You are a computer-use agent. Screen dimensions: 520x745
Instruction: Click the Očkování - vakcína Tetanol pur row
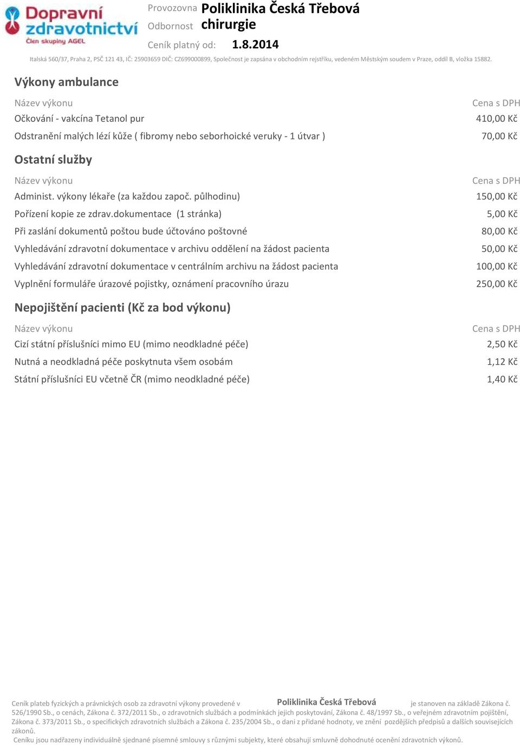[266, 119]
